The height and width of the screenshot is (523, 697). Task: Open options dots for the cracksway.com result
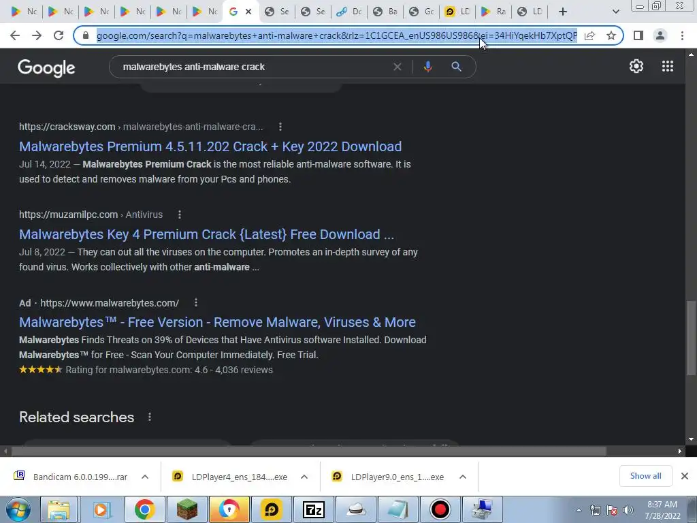tap(280, 127)
